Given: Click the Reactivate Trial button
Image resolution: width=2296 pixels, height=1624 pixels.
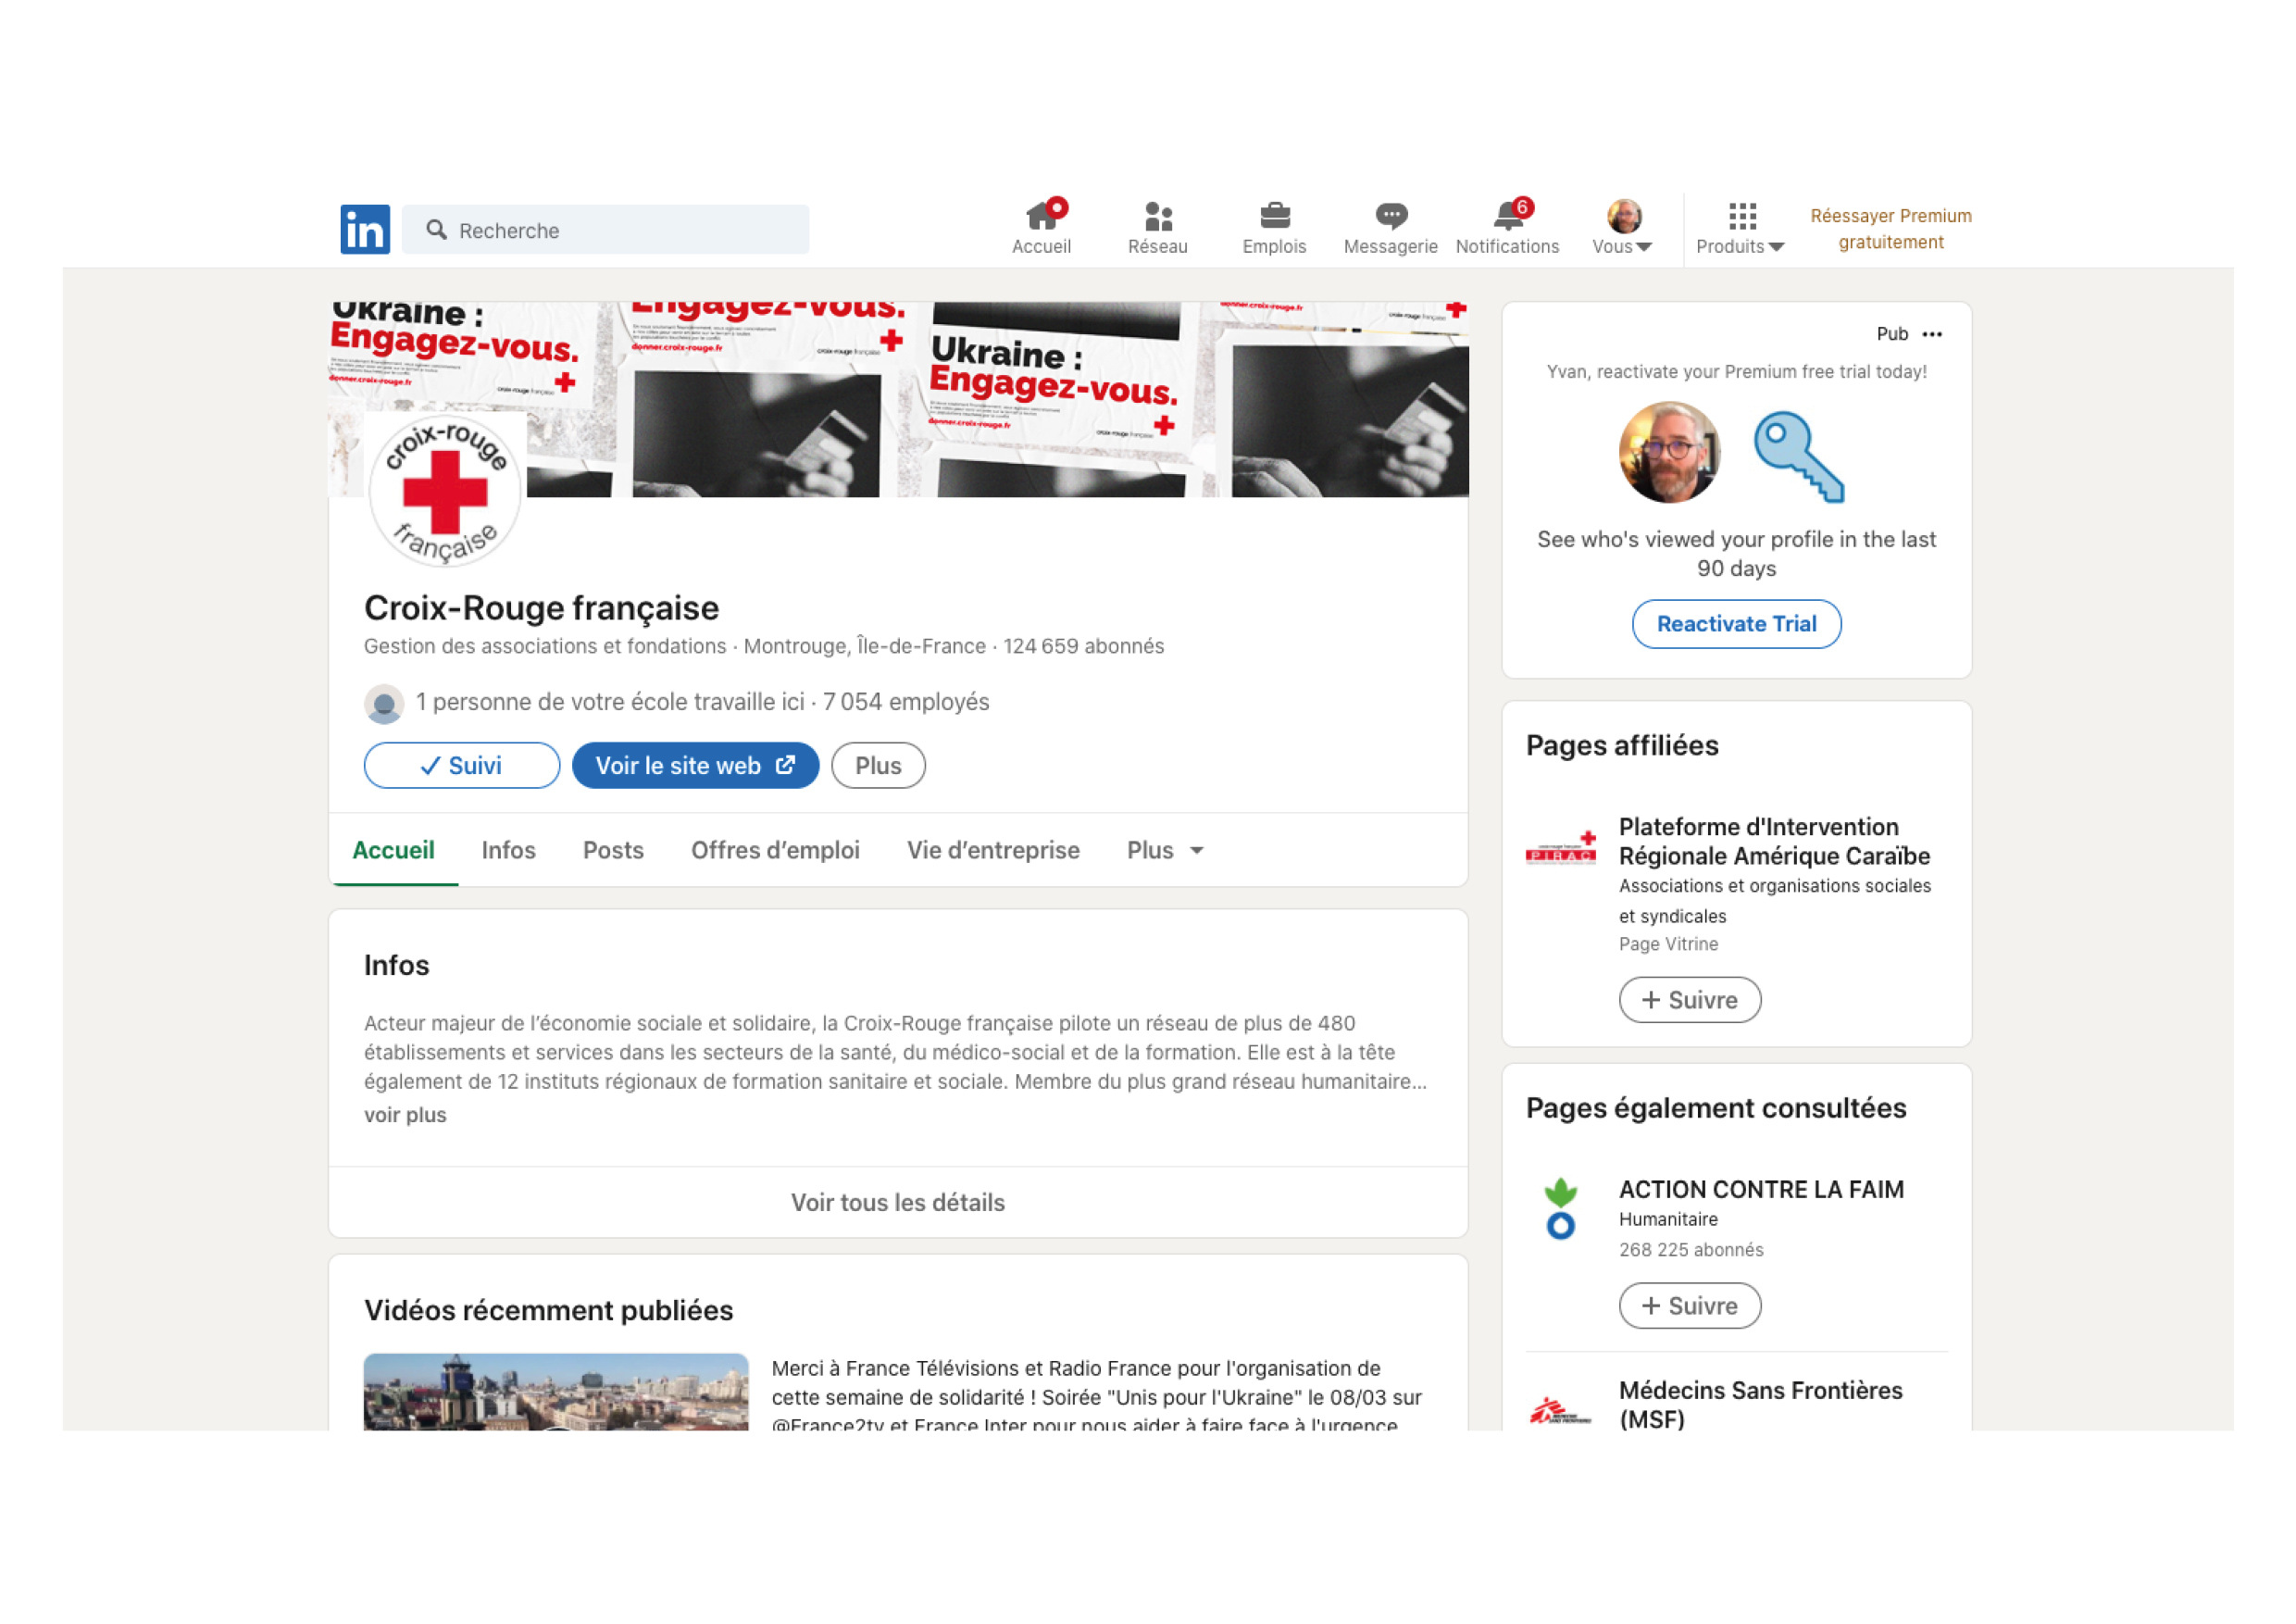Looking at the screenshot, I should [x=1737, y=624].
